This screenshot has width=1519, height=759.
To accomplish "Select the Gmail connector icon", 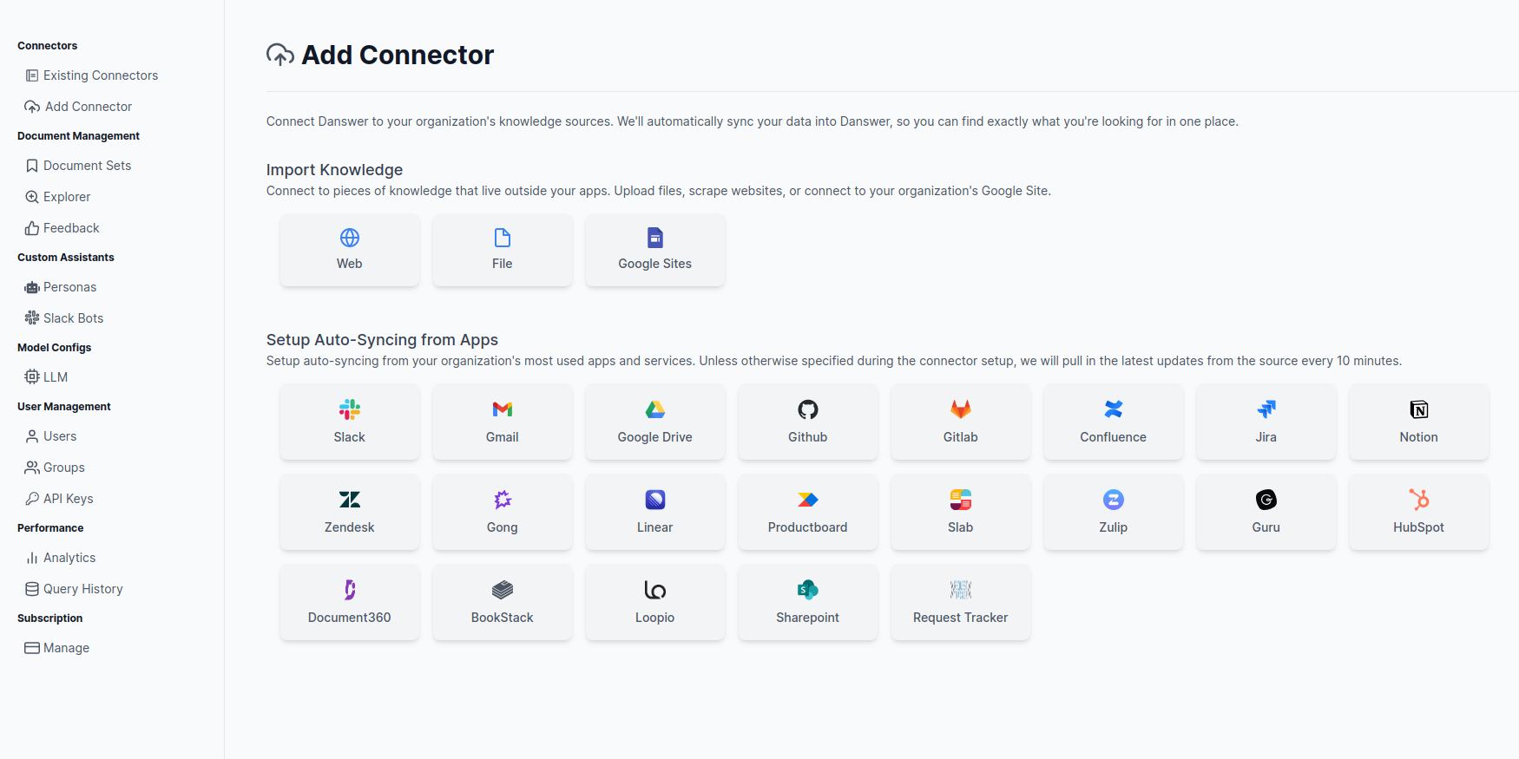I will click(x=503, y=409).
